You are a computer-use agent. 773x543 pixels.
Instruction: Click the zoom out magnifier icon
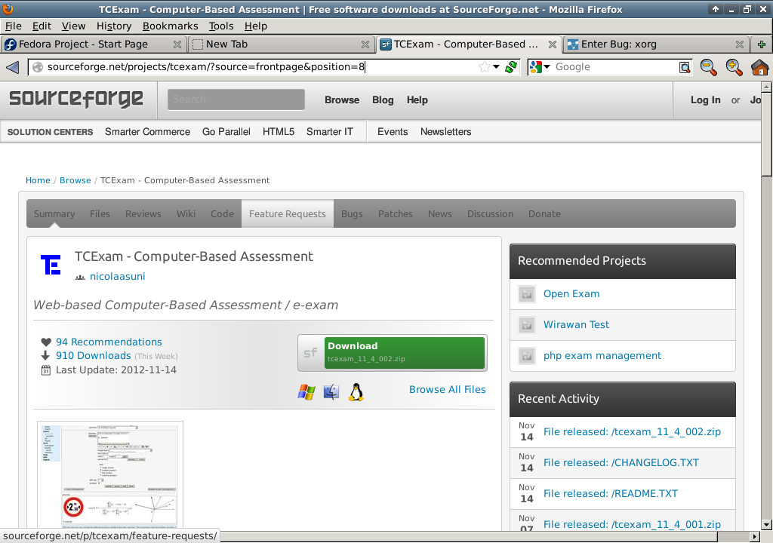(708, 67)
